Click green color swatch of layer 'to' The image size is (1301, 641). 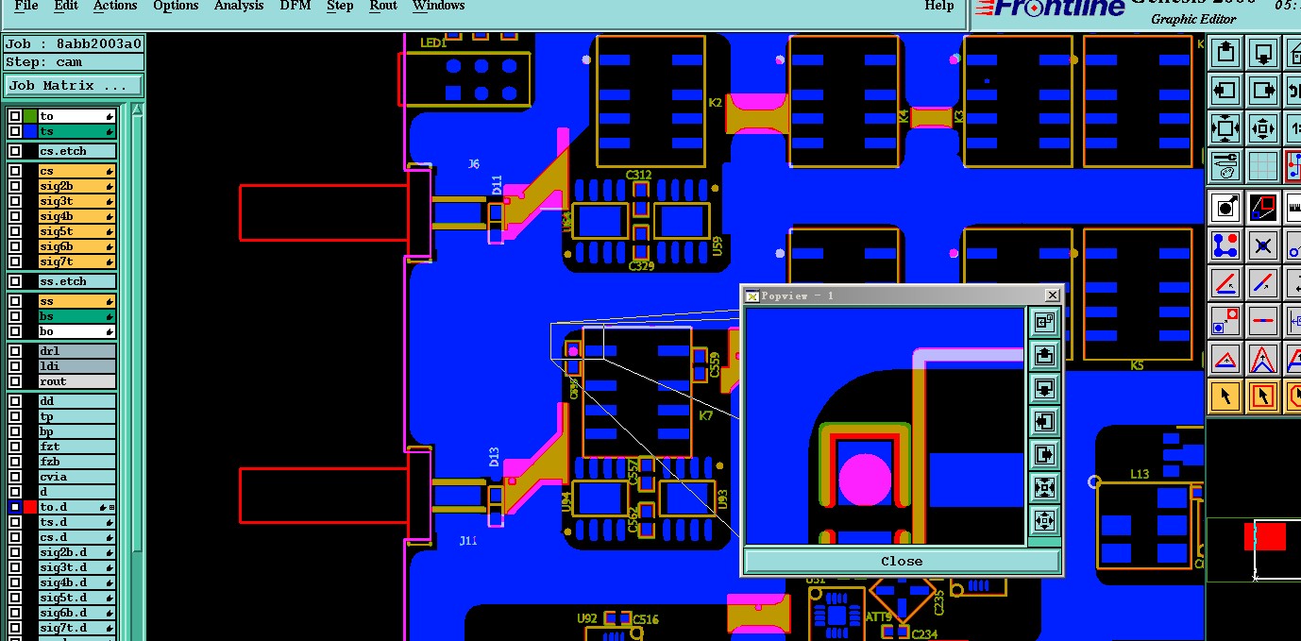(x=30, y=116)
